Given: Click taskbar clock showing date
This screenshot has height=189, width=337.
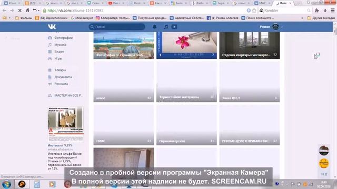Looking at the screenshot, I should click(324, 184).
